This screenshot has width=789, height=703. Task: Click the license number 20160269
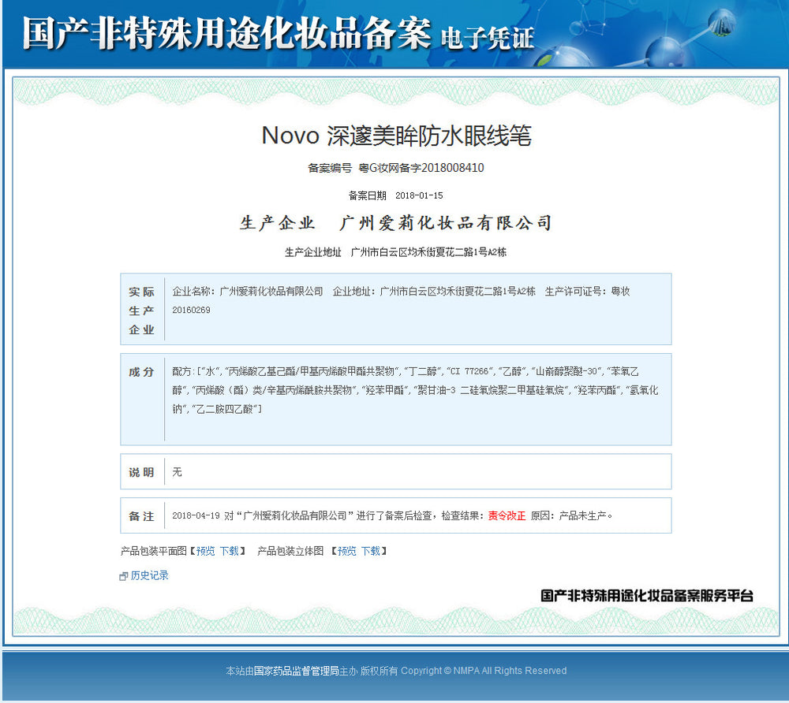[191, 310]
